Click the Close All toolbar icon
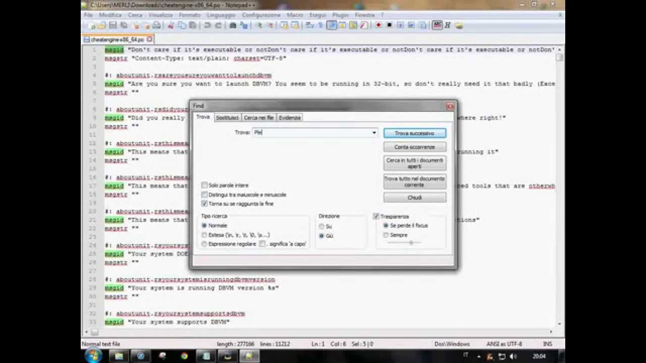 tap(146, 25)
